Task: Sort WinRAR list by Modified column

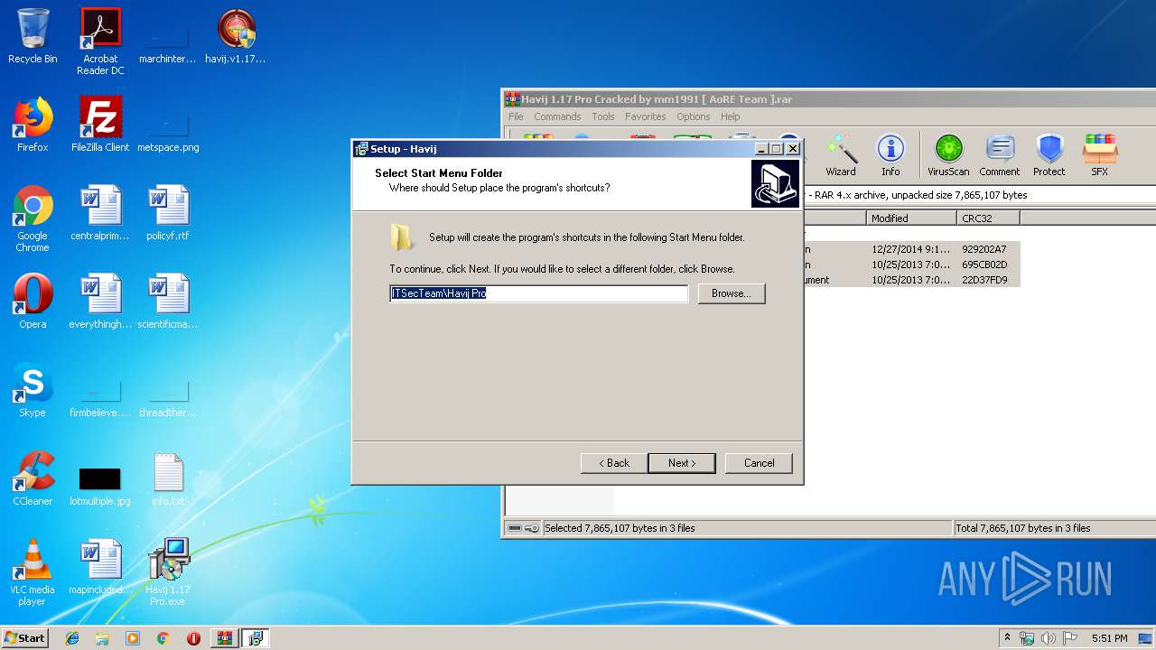Action: tap(911, 218)
